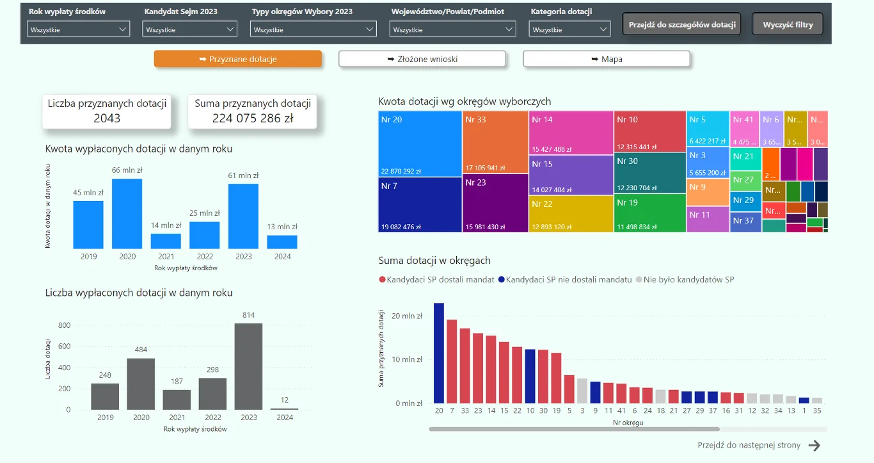Image resolution: width=874 pixels, height=463 pixels.
Task: Select Nr 20 block in treemap
Action: pyautogui.click(x=420, y=143)
